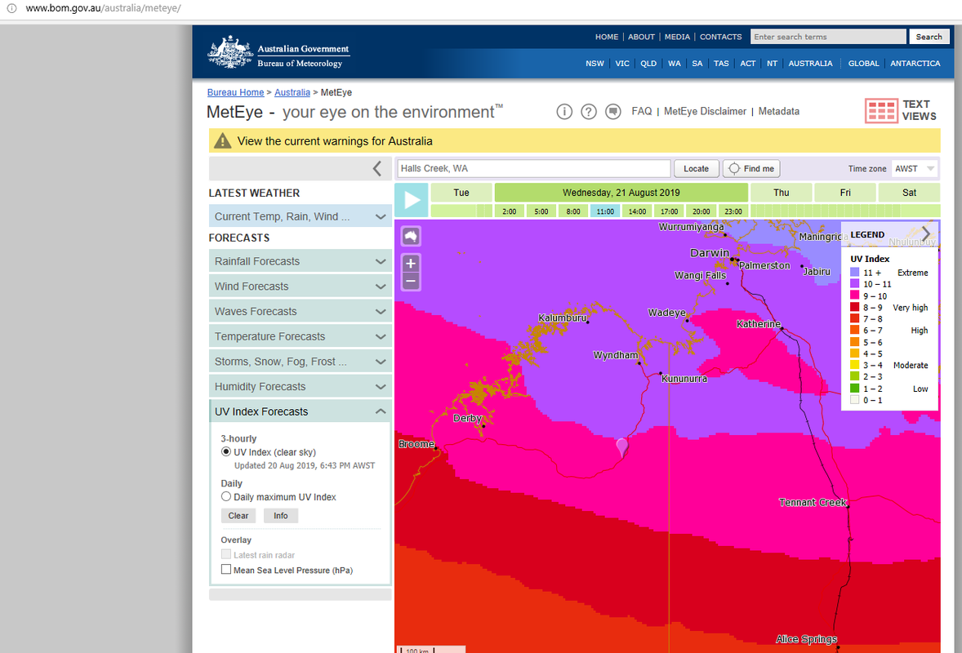Open the NSW state menu item

tap(595, 63)
